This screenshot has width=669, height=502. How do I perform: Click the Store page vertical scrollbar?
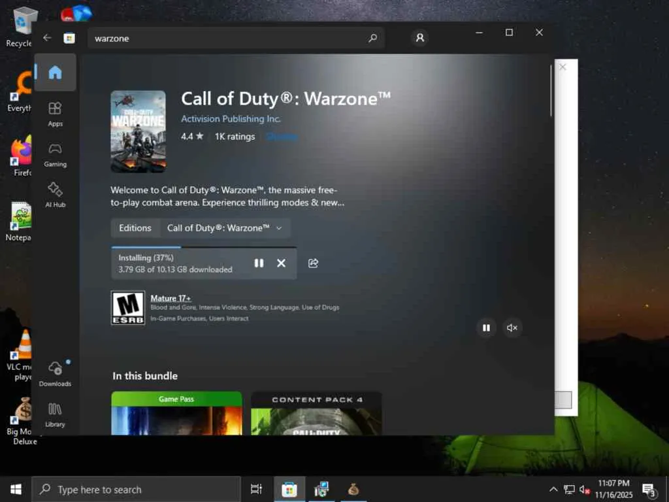click(x=551, y=90)
